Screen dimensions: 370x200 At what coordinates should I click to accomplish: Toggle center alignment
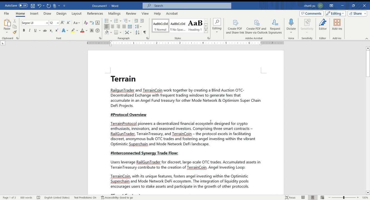pos(112,27)
